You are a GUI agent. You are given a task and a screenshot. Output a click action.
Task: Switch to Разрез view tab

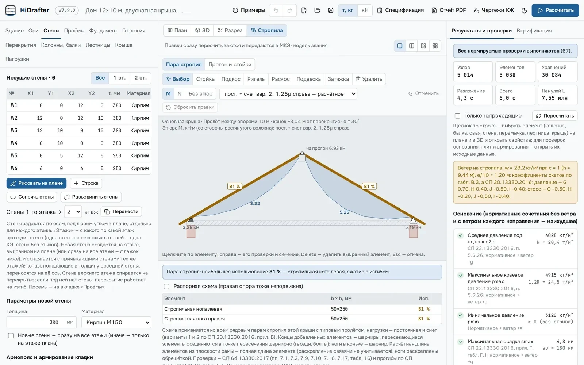[230, 30]
